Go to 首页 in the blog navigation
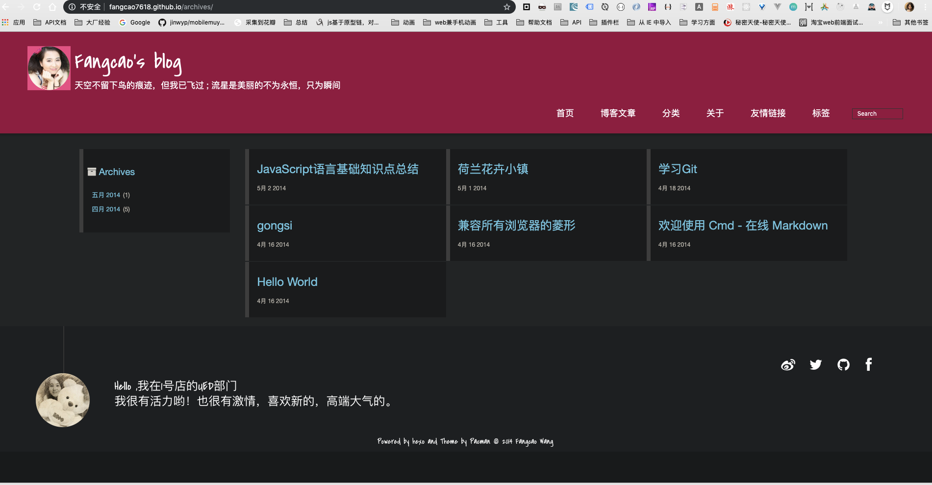 point(565,113)
